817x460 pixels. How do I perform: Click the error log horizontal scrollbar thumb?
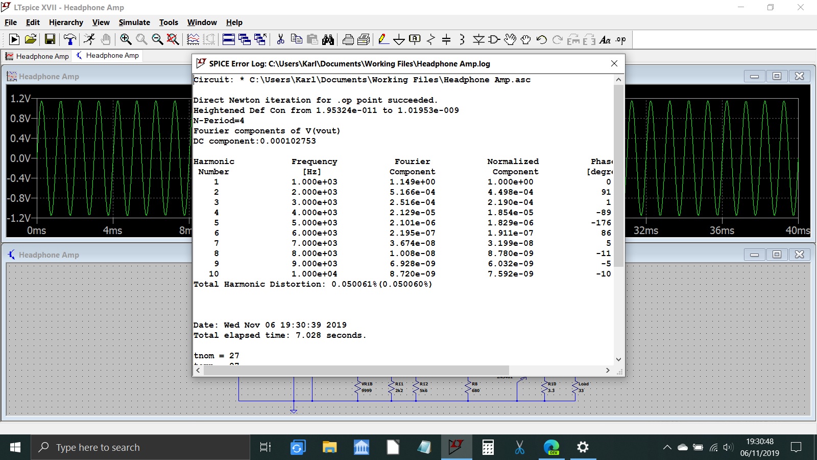pos(356,370)
